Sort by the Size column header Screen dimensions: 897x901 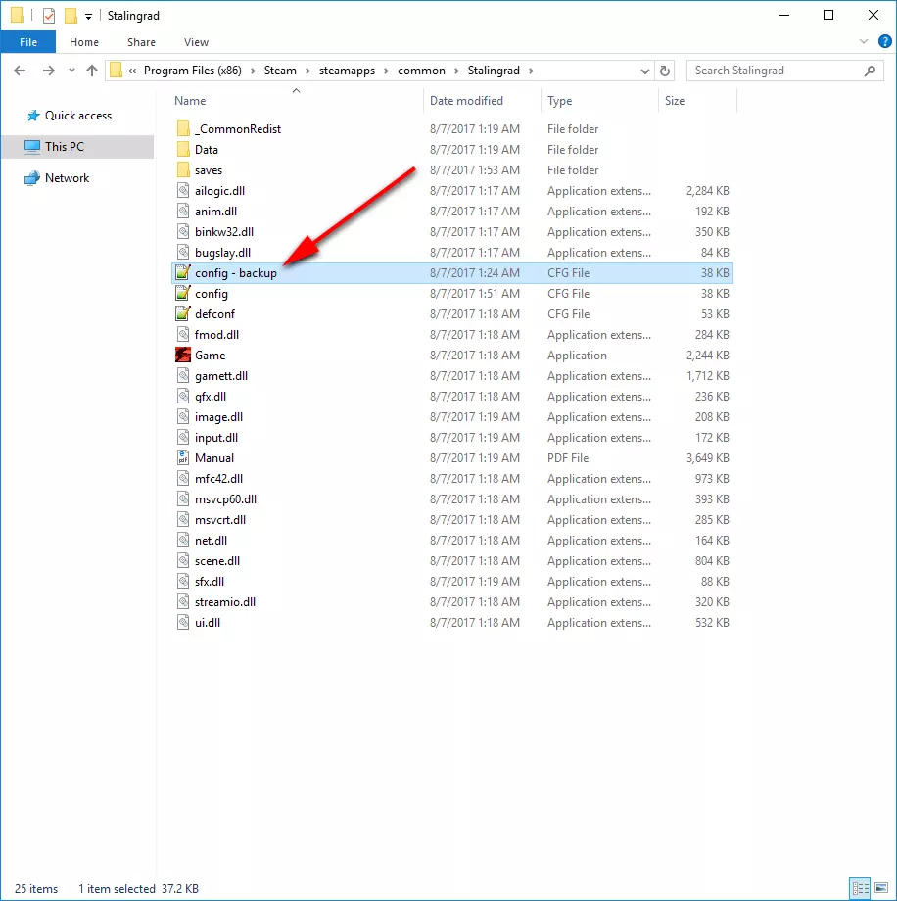[675, 101]
